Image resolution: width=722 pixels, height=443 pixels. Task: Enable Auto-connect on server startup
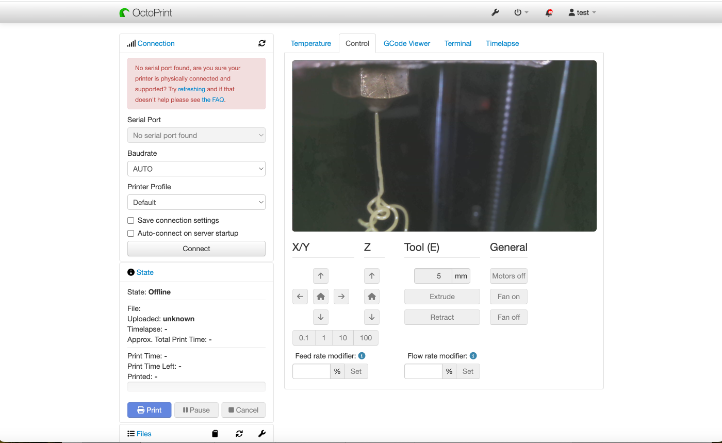click(x=131, y=233)
